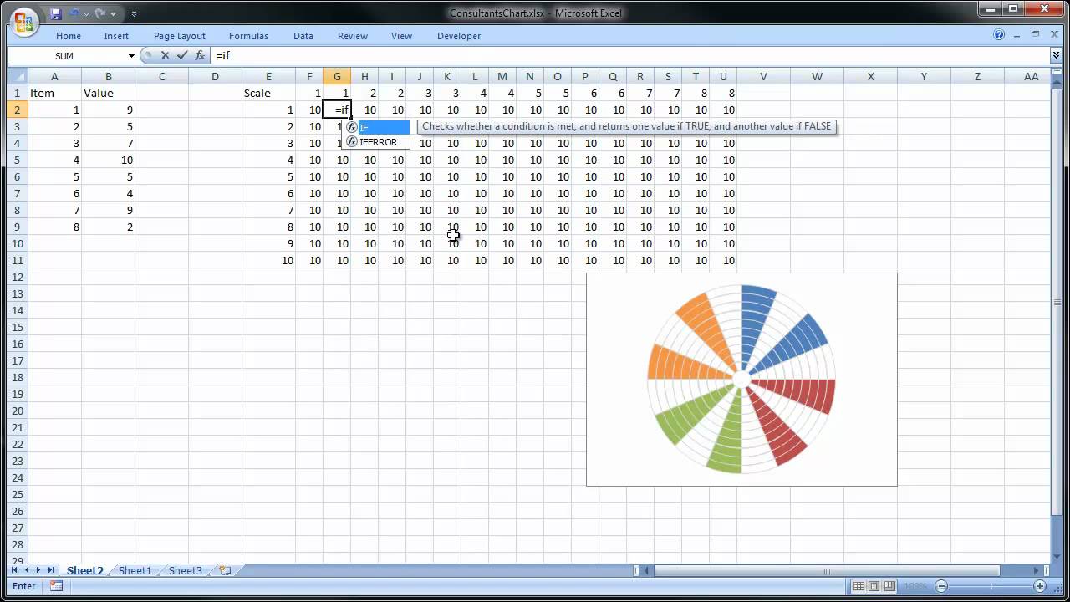Viewport: 1070px width, 602px height.
Task: Cancel the formula entry with the X icon
Action: click(165, 55)
